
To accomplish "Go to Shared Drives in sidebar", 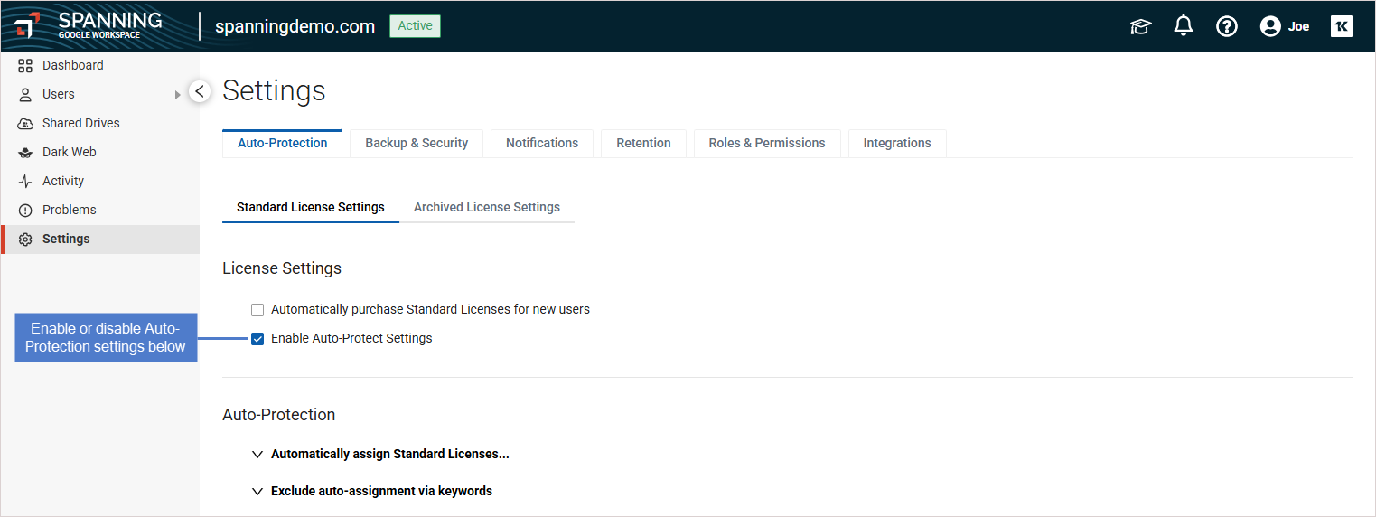I will coord(80,123).
